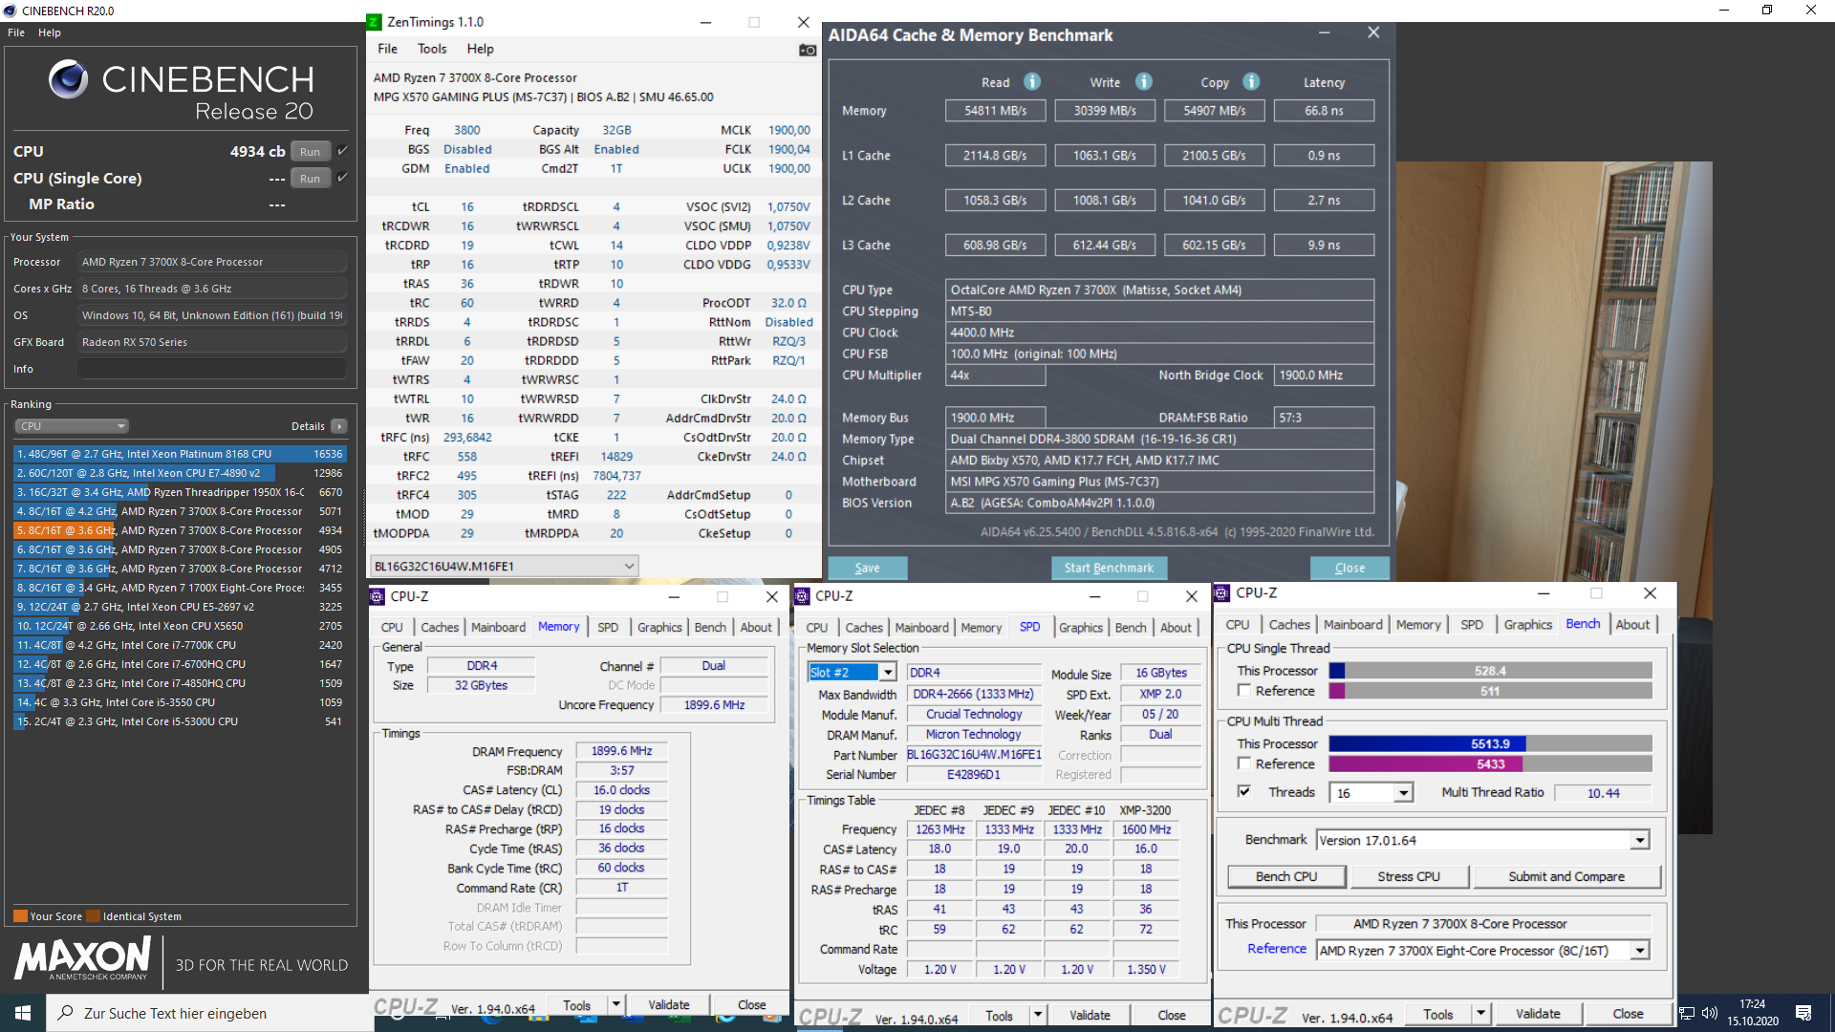Click the Reference link label in CPU-Z Bench

[1276, 949]
